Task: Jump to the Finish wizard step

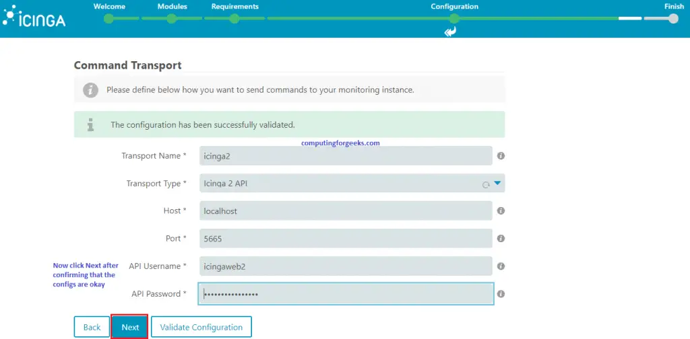Action: tap(674, 7)
